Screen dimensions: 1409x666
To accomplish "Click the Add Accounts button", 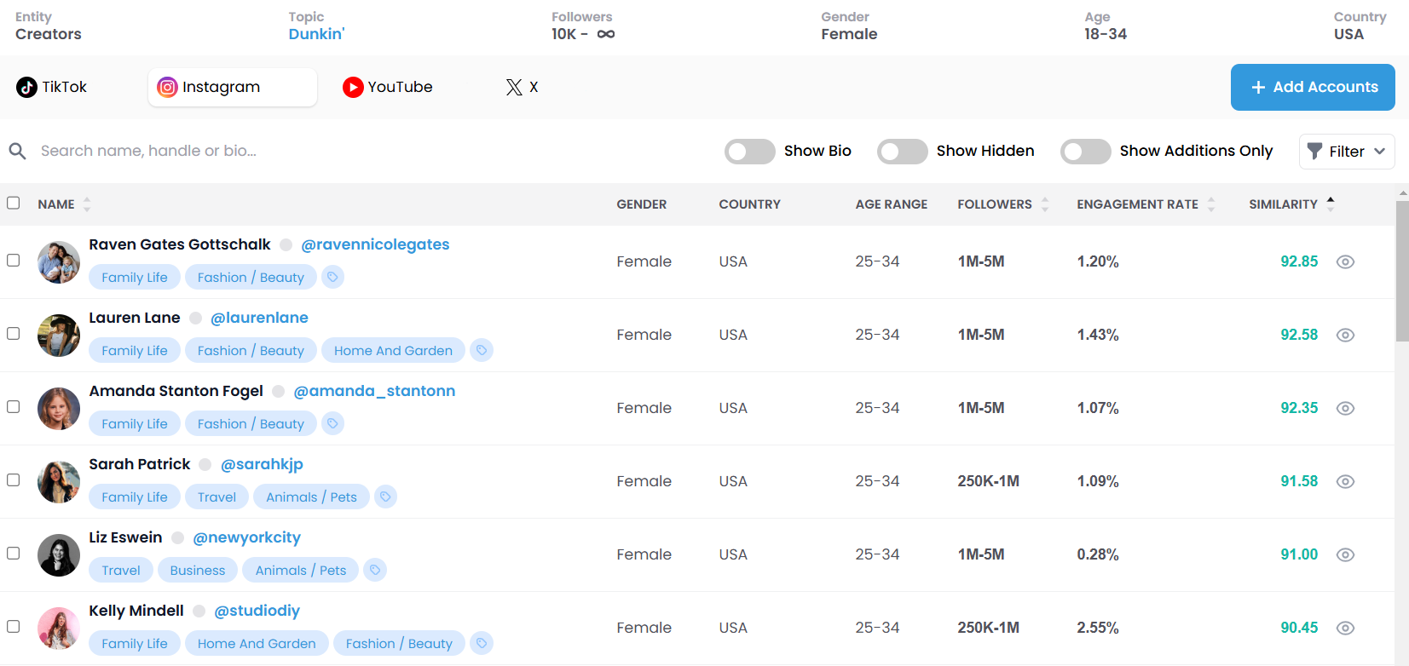I will (x=1312, y=87).
